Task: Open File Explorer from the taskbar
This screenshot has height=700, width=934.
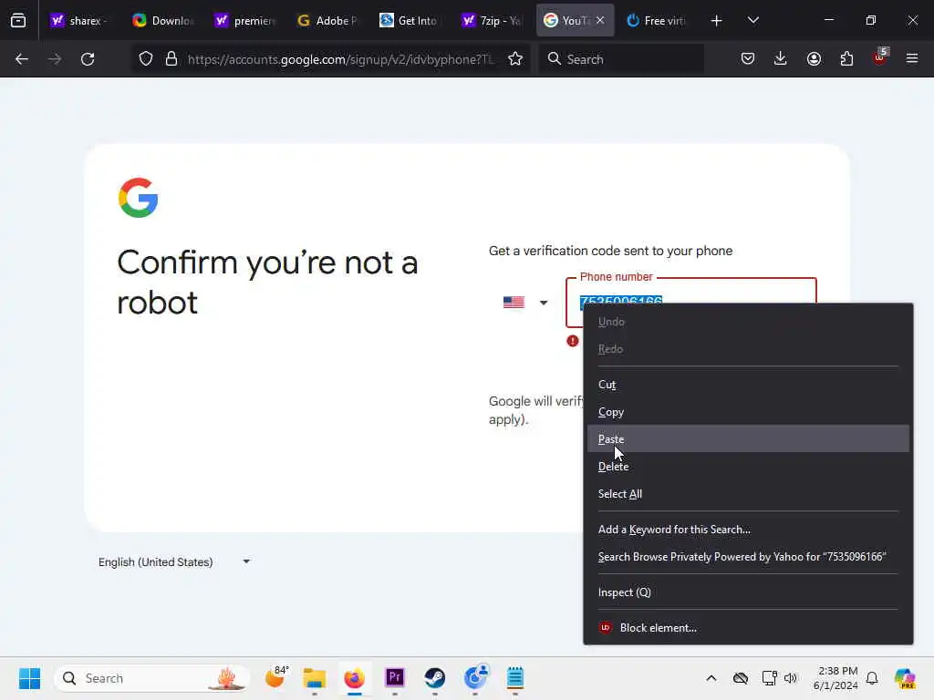Action: 315,678
